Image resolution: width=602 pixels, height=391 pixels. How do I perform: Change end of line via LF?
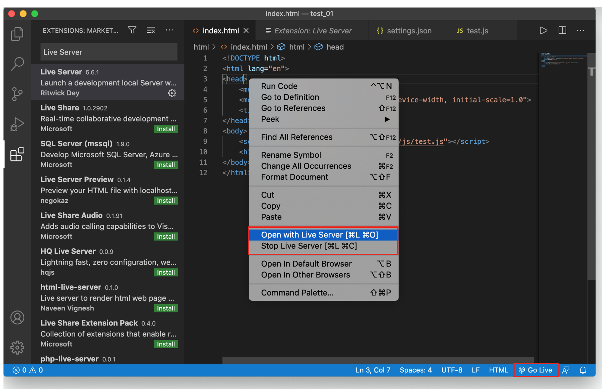[475, 370]
